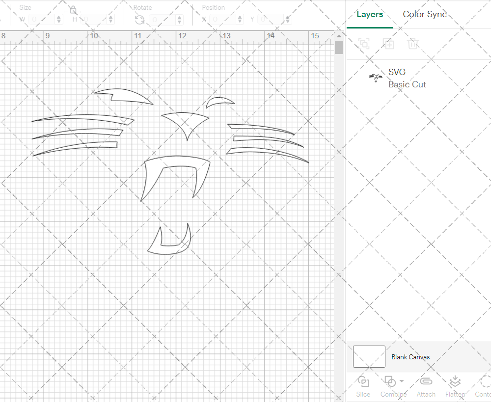
Task: Click the Height stepper arrows
Action: (x=110, y=20)
